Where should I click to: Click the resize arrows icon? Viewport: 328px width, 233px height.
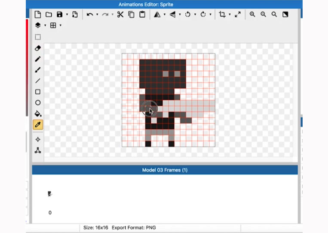pyautogui.click(x=238, y=15)
